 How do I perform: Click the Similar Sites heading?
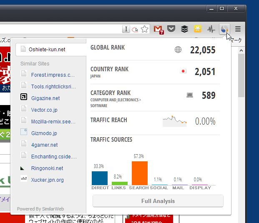pos(35,63)
